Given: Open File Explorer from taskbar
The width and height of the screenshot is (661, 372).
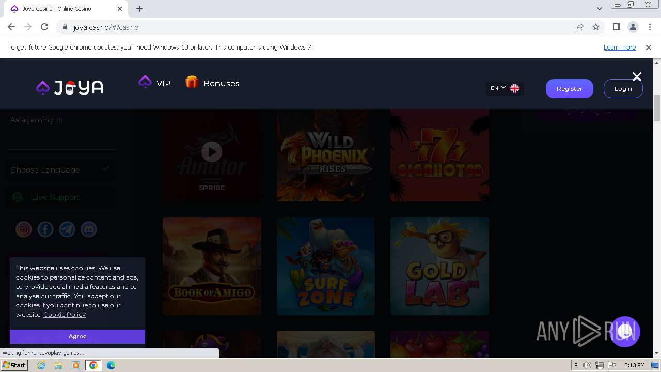Looking at the screenshot, I should 58,365.
